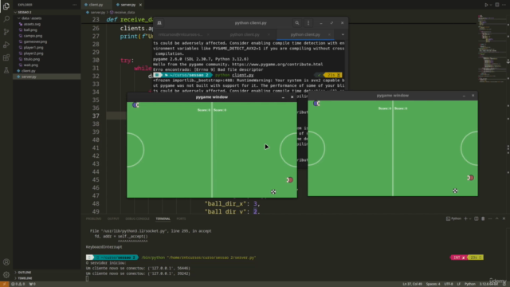This screenshot has width=510, height=287.
Task: Open the Source Control view
Action: [x=6, y=32]
